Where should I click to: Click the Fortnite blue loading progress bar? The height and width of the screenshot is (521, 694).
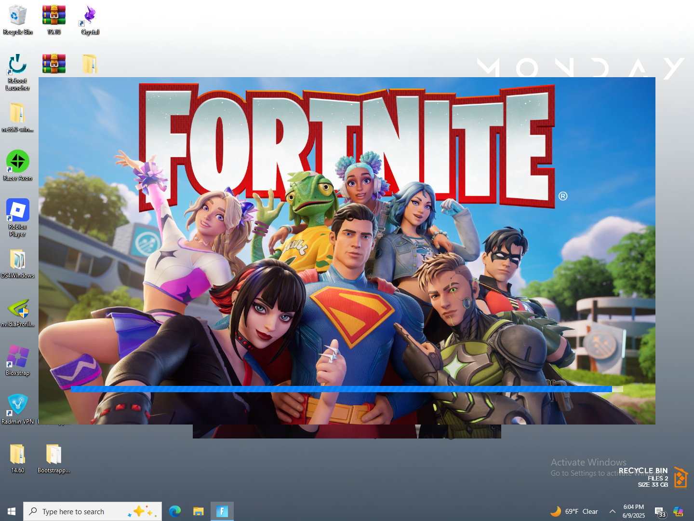point(347,389)
